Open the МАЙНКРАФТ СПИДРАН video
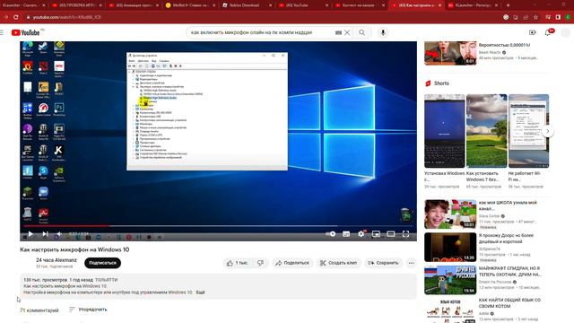Viewport: 574px width, 323px height. [450, 280]
